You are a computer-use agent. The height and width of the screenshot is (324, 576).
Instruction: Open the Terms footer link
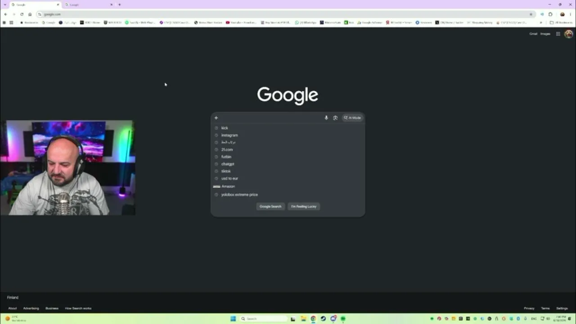point(545,308)
